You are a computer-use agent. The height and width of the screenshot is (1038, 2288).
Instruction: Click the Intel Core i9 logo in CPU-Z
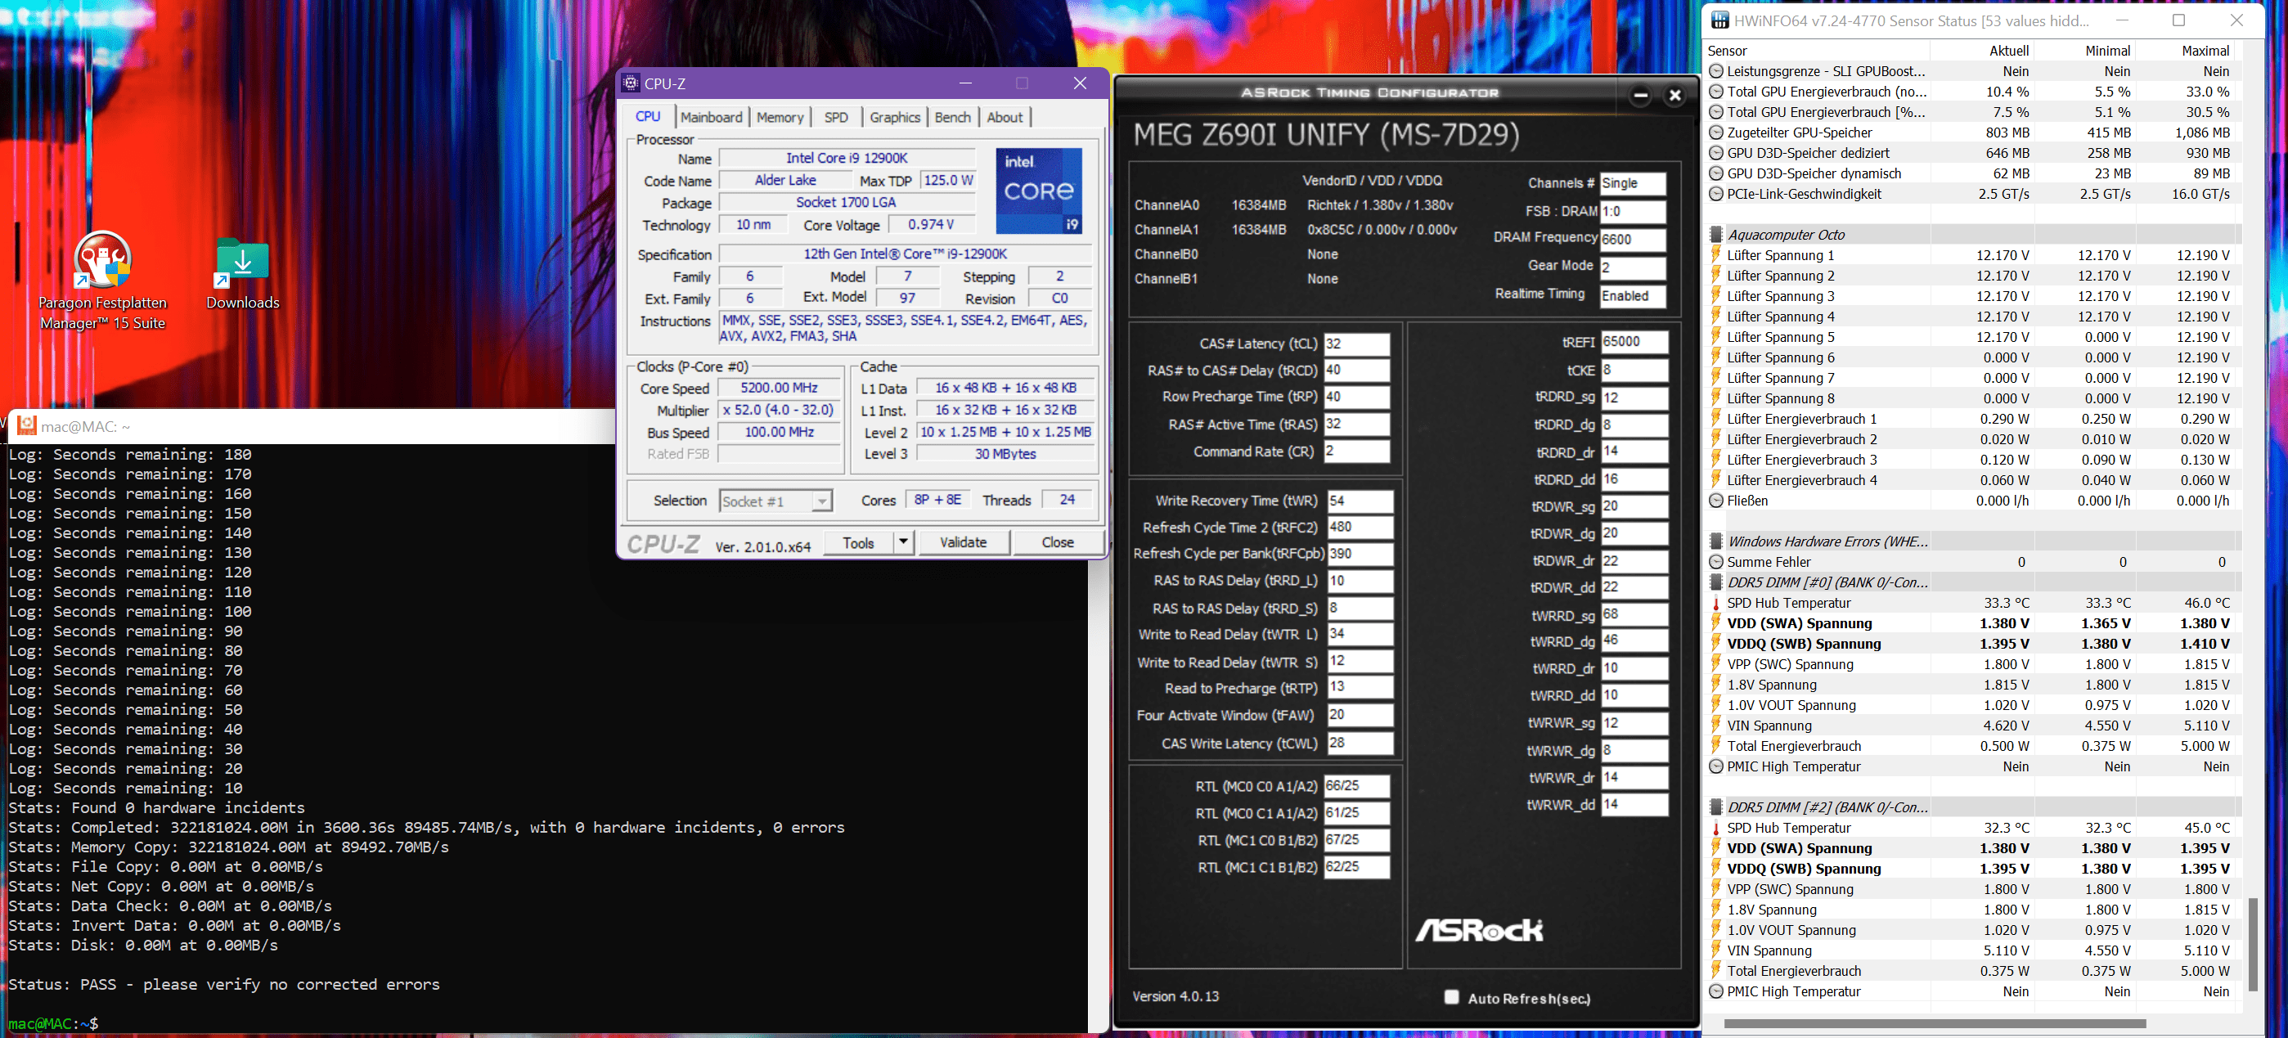1038,191
